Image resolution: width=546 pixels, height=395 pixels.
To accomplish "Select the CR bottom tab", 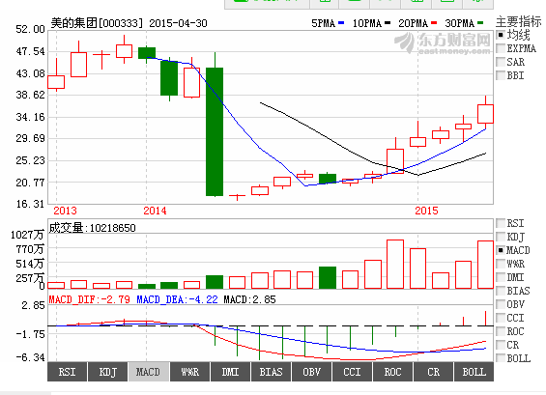I will (434, 372).
